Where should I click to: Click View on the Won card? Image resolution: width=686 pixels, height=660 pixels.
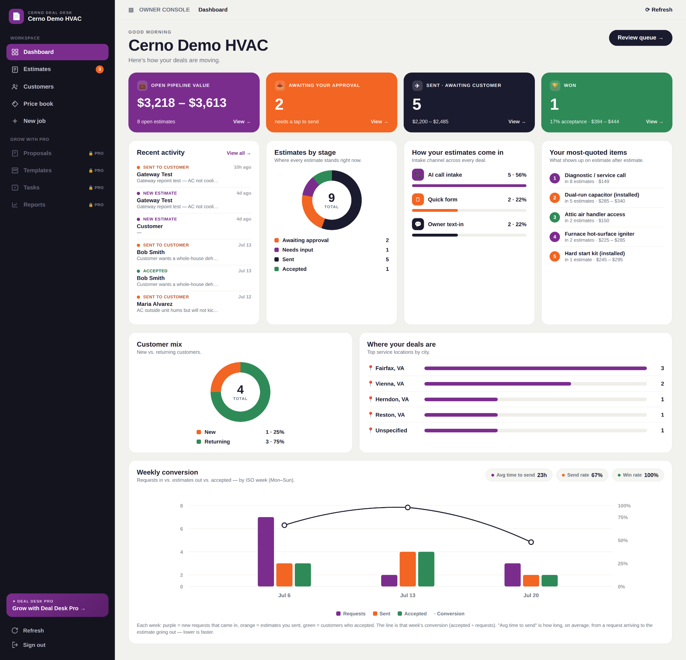[655, 121]
